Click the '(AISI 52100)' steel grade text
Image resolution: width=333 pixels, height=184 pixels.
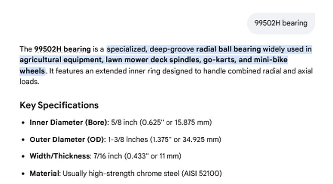(x=202, y=174)
